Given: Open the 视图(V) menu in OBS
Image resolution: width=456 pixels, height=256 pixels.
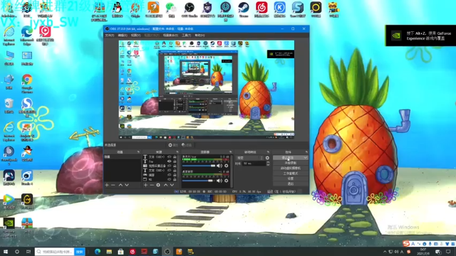Looking at the screenshot, I should [135, 36].
